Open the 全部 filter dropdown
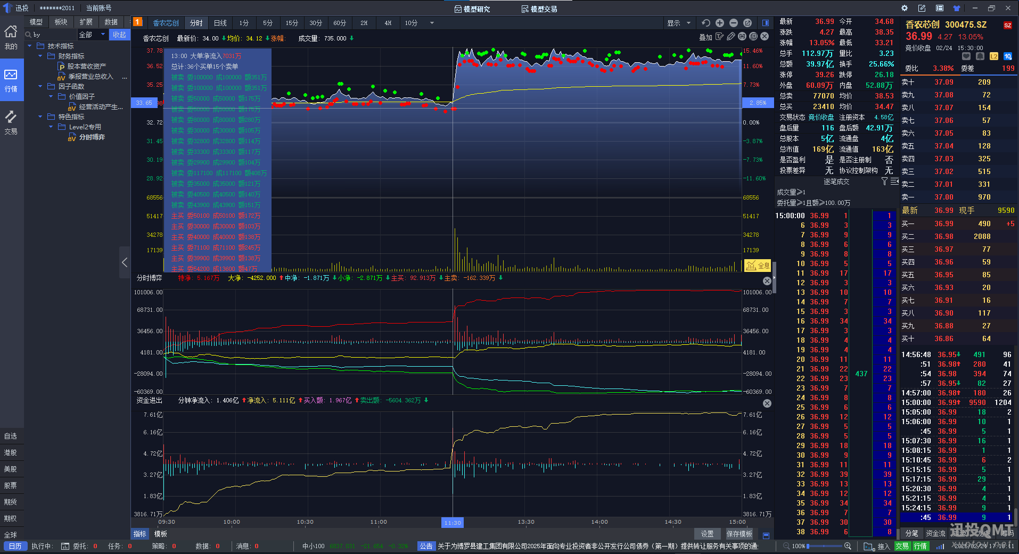The width and height of the screenshot is (1019, 554). (92, 35)
